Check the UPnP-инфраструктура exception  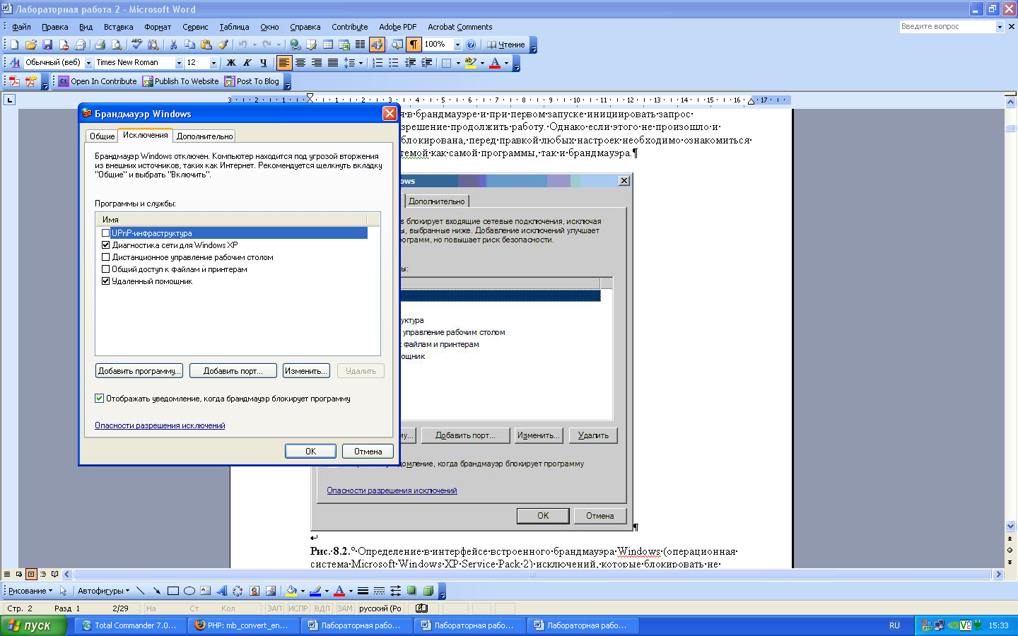106,233
